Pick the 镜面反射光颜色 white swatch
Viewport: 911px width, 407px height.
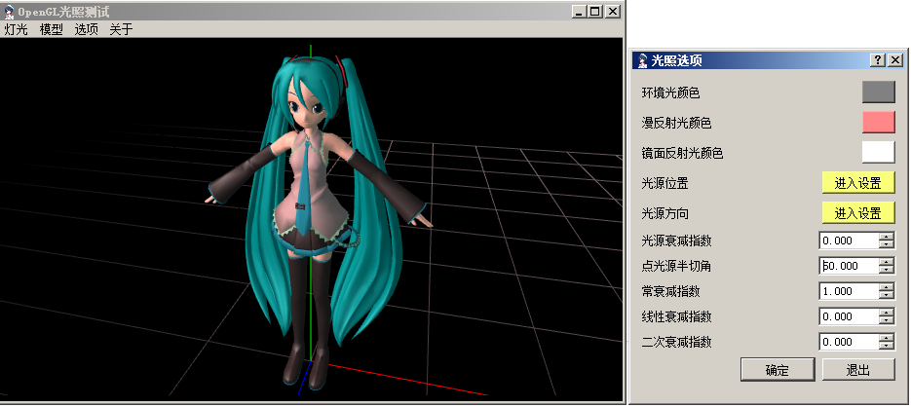click(878, 153)
